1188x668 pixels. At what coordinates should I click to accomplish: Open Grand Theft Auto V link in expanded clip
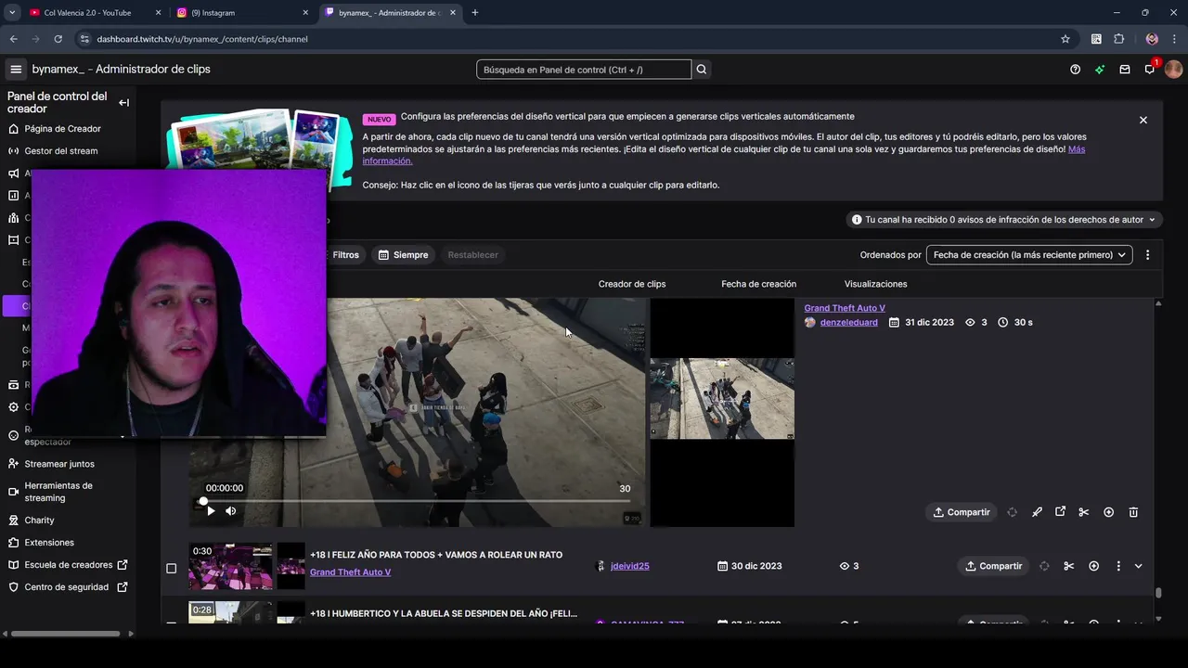pos(845,308)
